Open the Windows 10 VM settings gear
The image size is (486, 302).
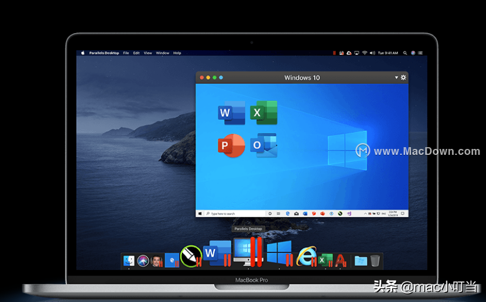(x=403, y=77)
